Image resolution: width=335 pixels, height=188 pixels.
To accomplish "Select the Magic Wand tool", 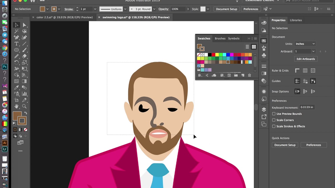I will click(x=16, y=31).
